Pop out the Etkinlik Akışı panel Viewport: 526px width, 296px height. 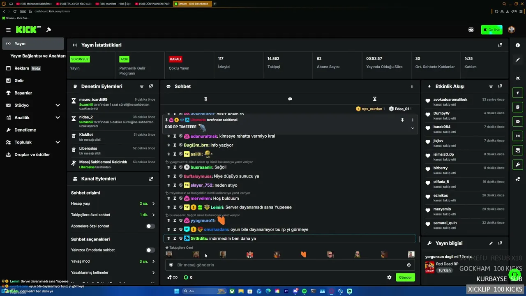pyautogui.click(x=500, y=86)
